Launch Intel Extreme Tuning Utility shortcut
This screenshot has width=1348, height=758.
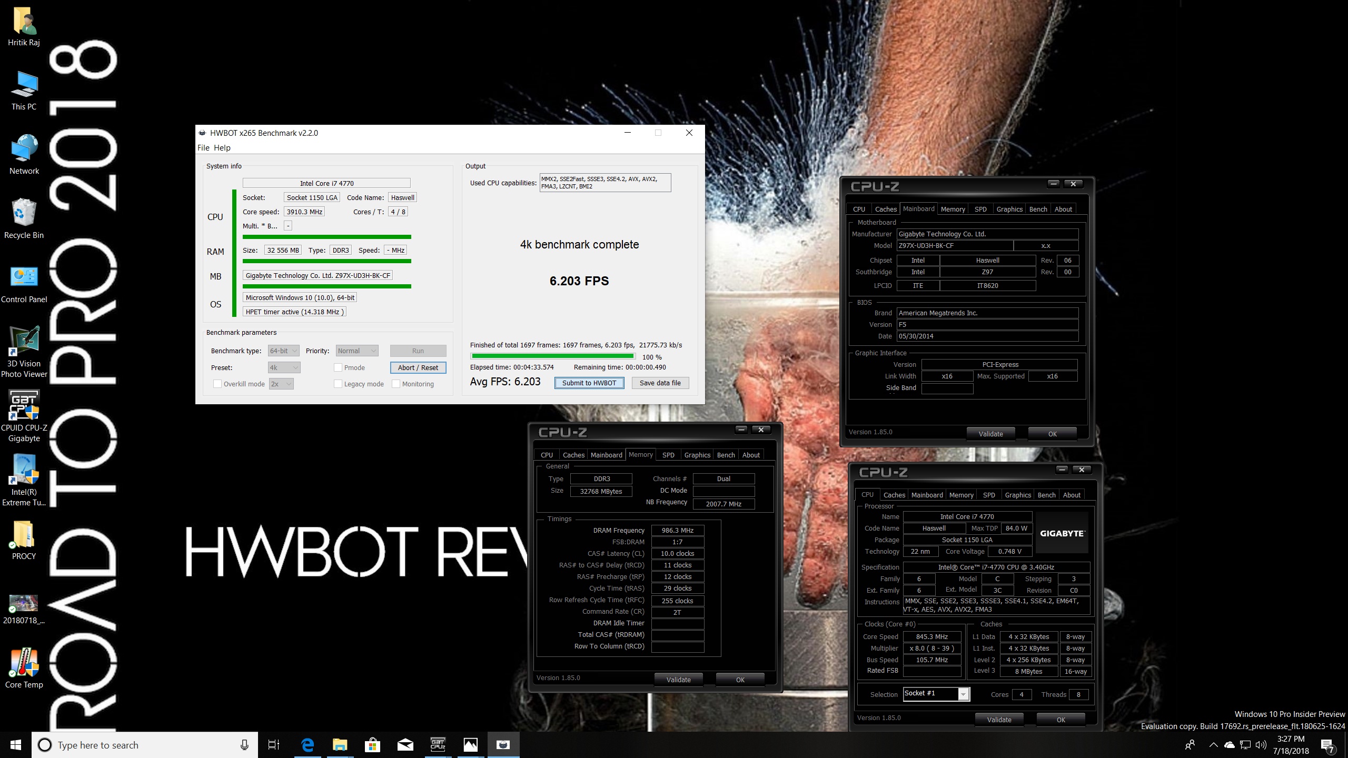(x=24, y=480)
